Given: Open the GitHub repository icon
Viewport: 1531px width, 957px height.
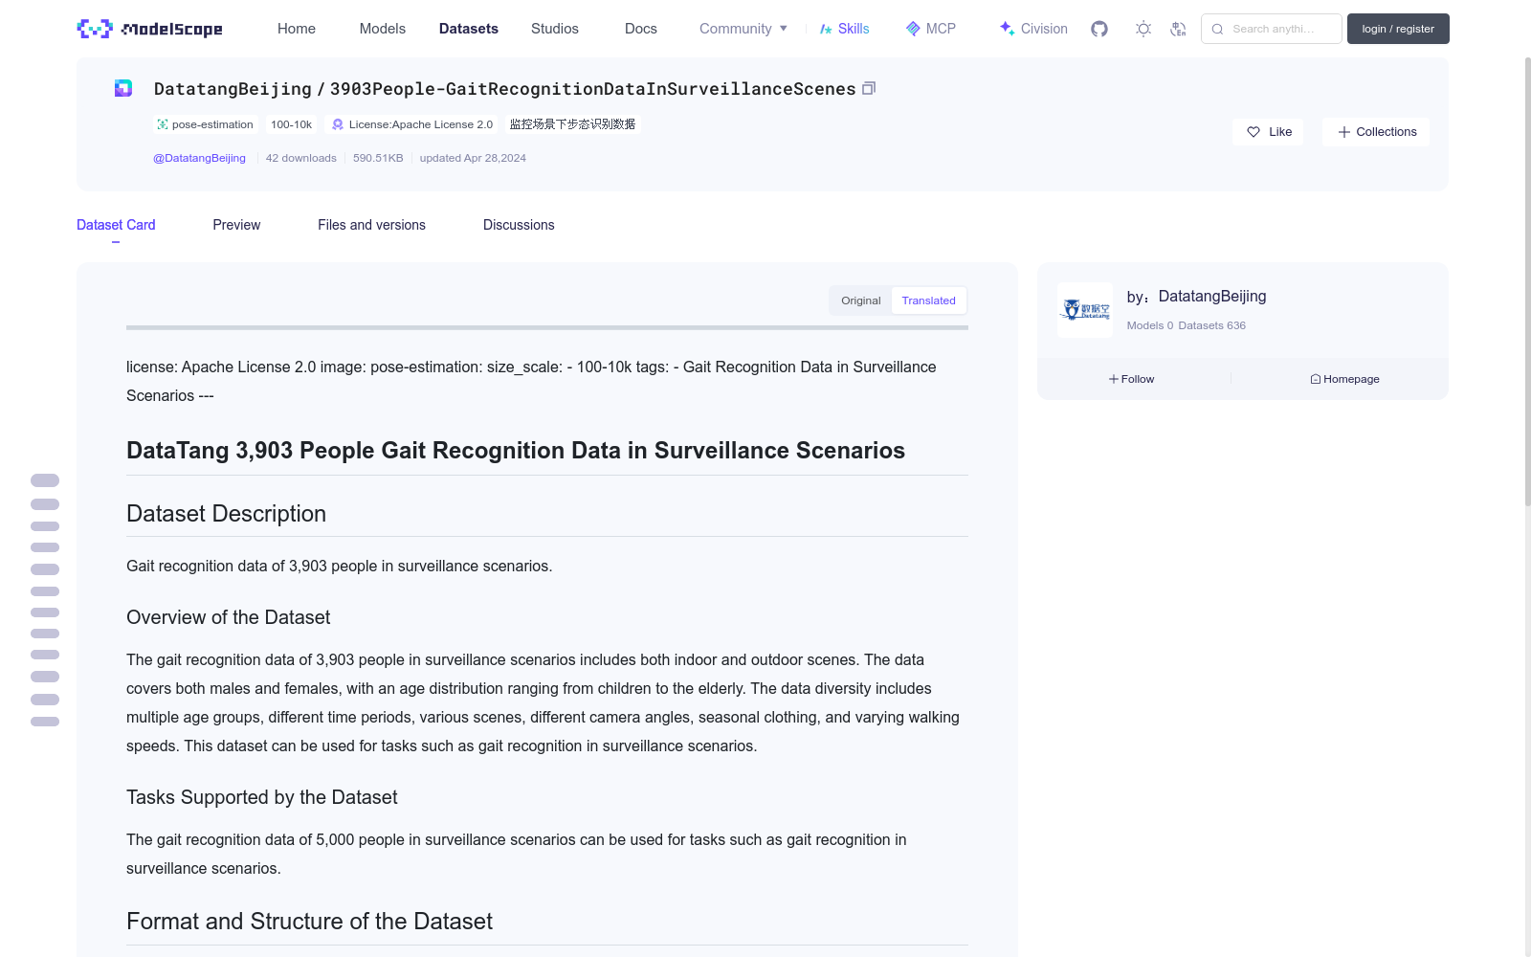Looking at the screenshot, I should [x=1099, y=29].
